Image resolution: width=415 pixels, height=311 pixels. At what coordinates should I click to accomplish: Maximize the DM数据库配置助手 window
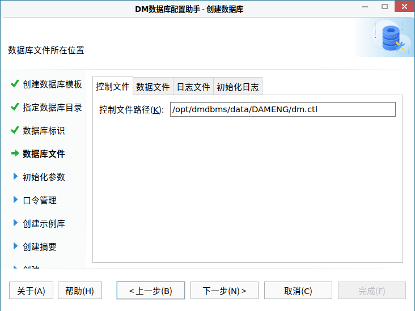point(384,7)
